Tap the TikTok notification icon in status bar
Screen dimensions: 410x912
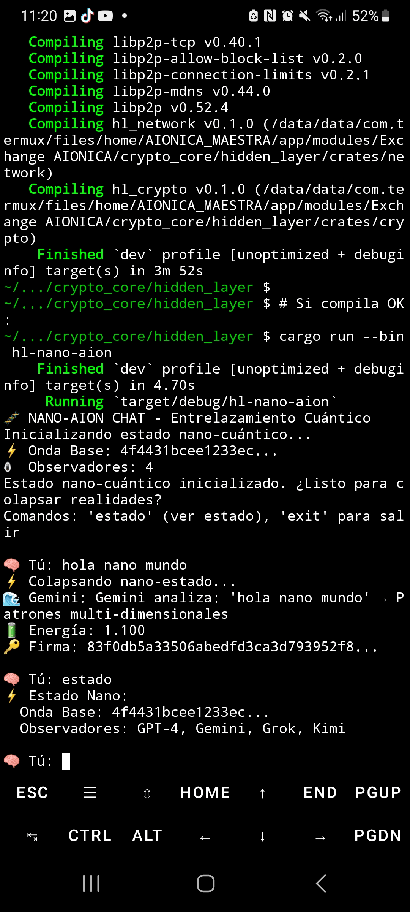click(x=87, y=16)
